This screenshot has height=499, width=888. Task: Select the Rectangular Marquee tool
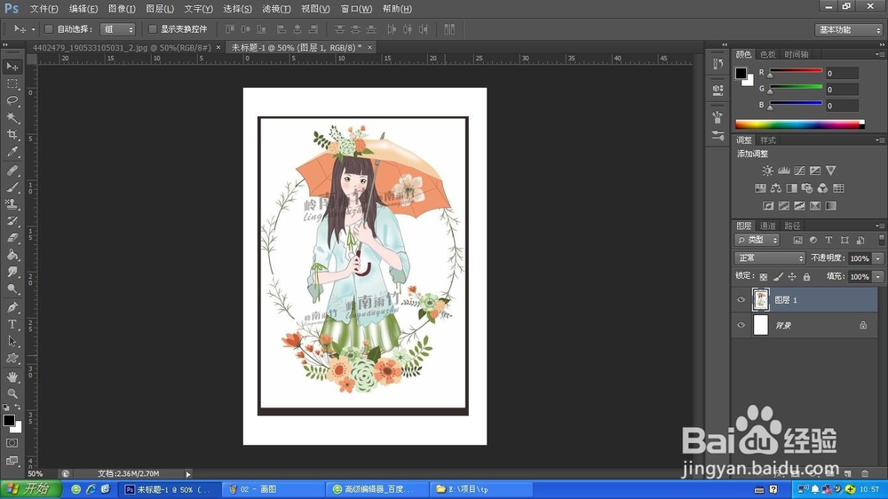[x=12, y=83]
